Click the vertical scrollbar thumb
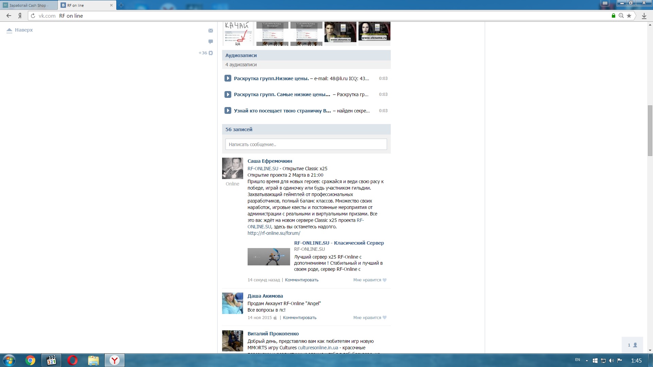The image size is (653, 367). click(650, 130)
